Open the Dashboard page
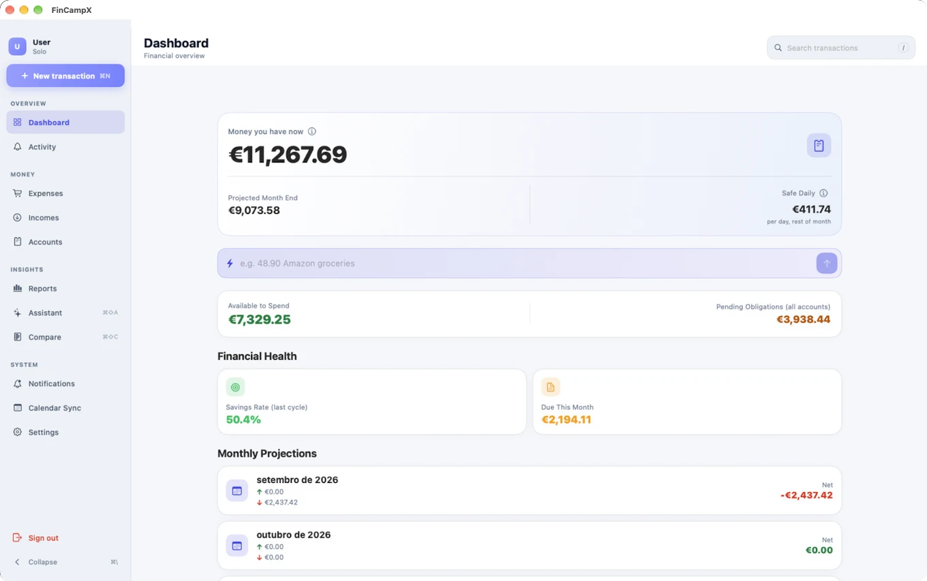 click(65, 123)
